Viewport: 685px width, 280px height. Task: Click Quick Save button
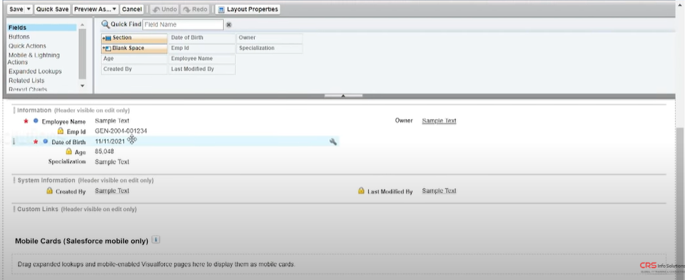pyautogui.click(x=52, y=9)
